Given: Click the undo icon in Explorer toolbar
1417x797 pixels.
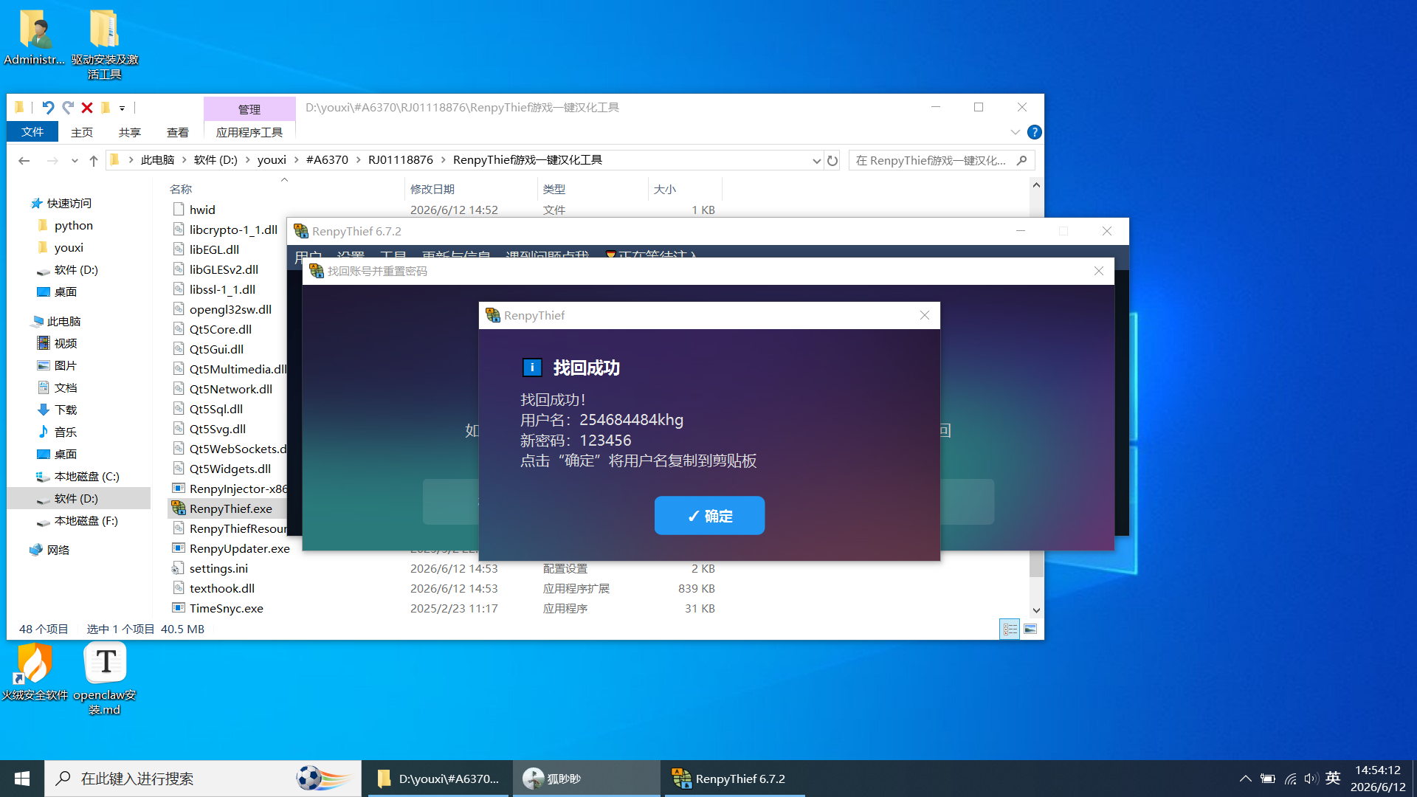Looking at the screenshot, I should (x=48, y=108).
